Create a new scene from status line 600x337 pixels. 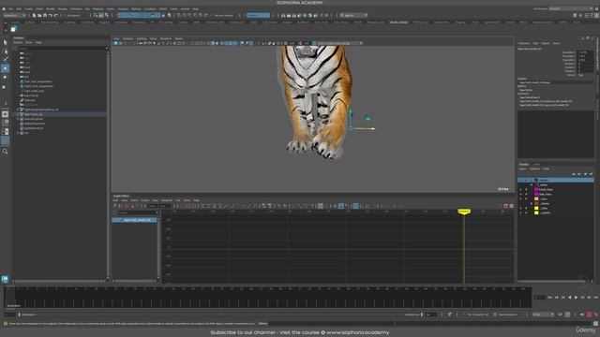point(34,15)
